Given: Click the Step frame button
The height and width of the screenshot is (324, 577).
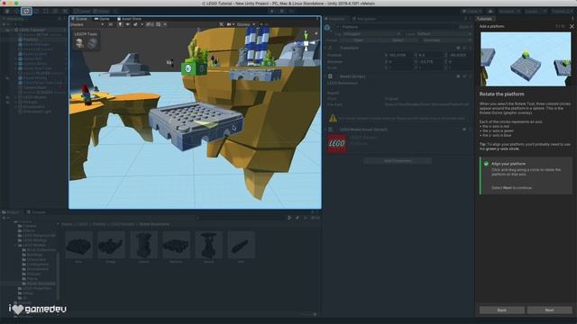Looking at the screenshot, I should (291, 11).
